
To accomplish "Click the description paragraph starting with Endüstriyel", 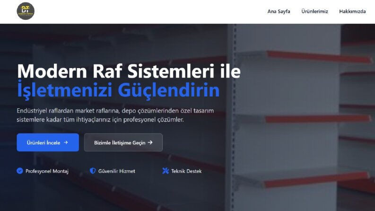I will click(x=115, y=115).
